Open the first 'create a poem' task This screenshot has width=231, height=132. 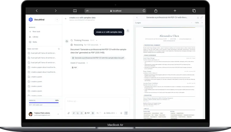pyautogui.click(x=35, y=77)
